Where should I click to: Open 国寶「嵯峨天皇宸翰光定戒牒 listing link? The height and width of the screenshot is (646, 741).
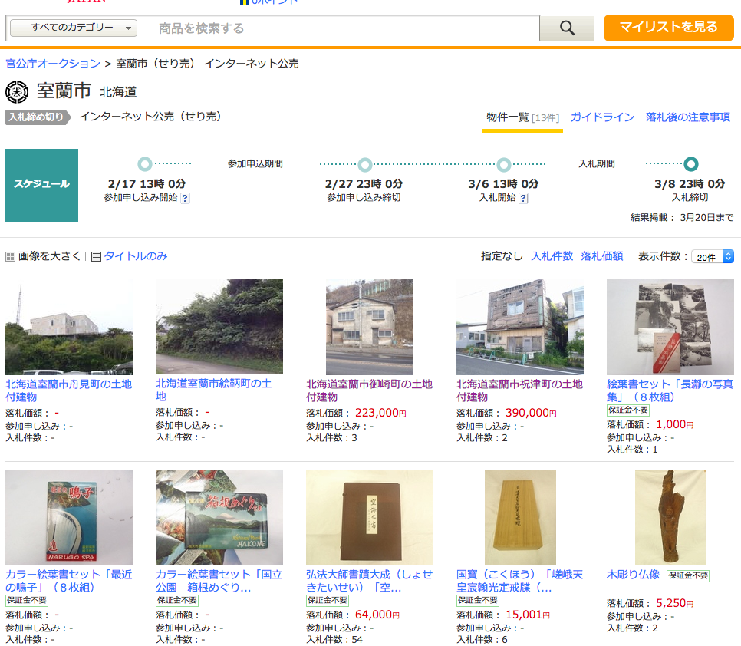point(519,581)
